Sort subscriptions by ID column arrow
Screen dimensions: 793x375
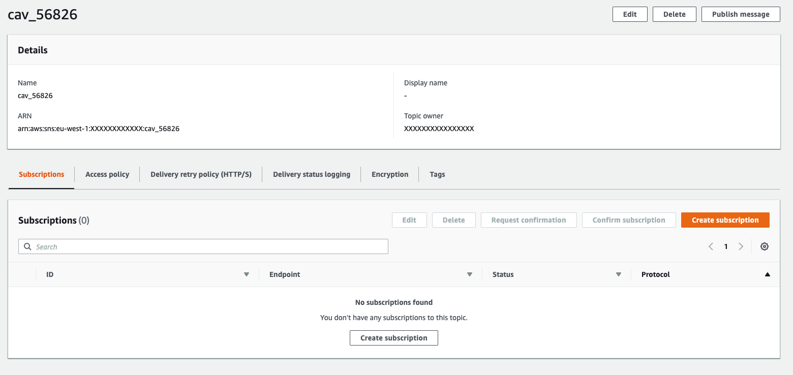(247, 274)
